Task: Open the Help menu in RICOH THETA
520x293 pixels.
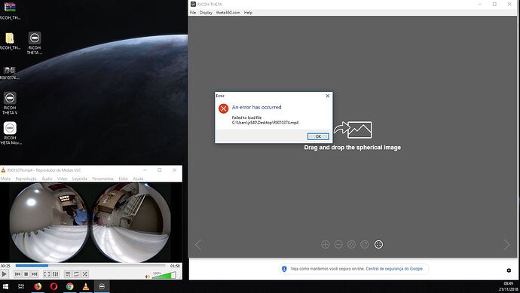Action: [248, 13]
